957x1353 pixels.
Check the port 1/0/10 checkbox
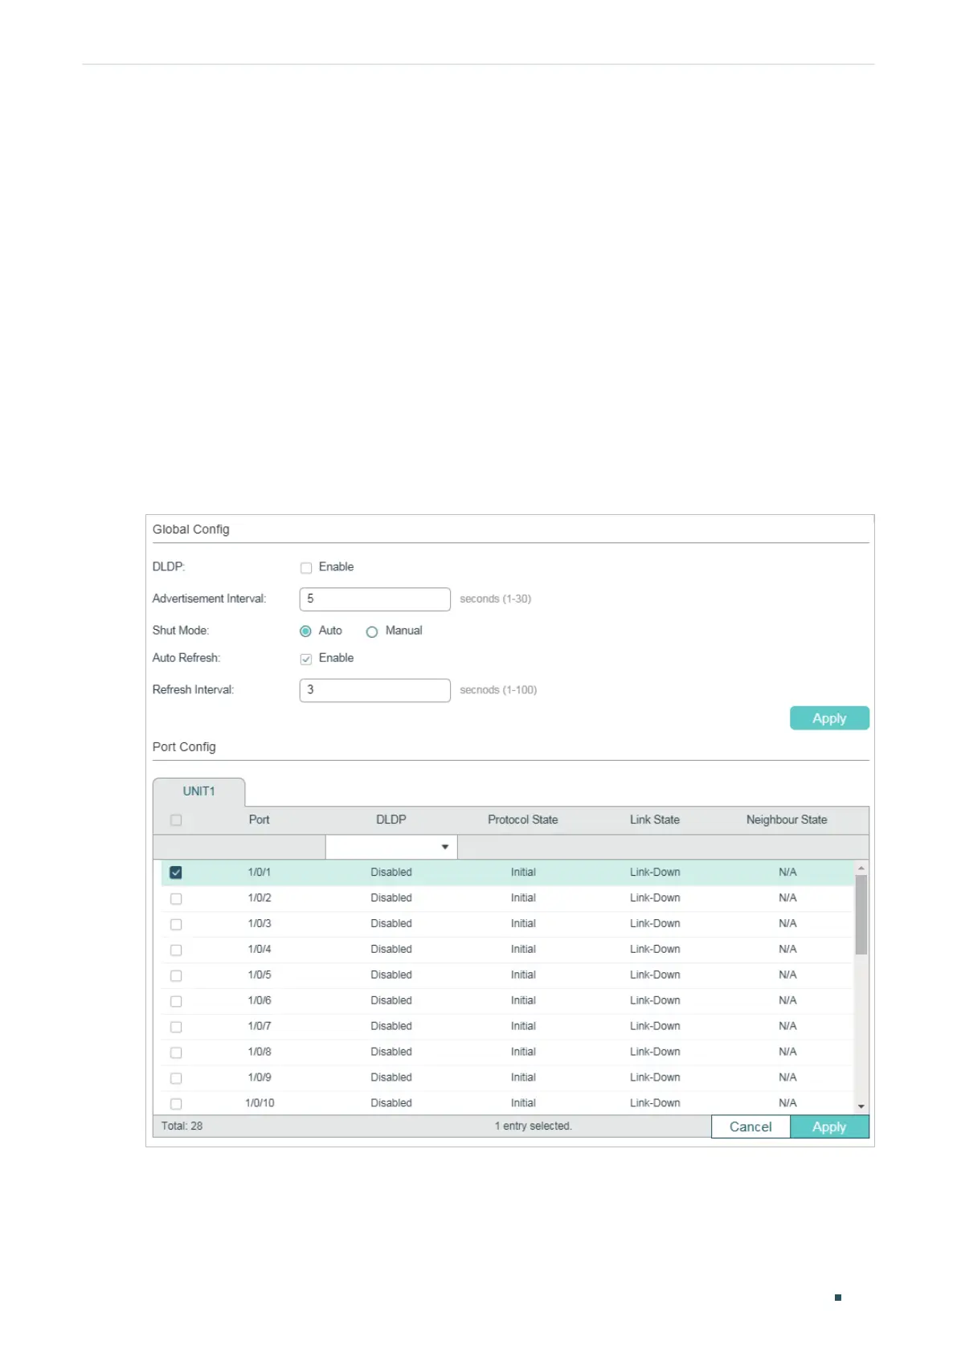[176, 1104]
